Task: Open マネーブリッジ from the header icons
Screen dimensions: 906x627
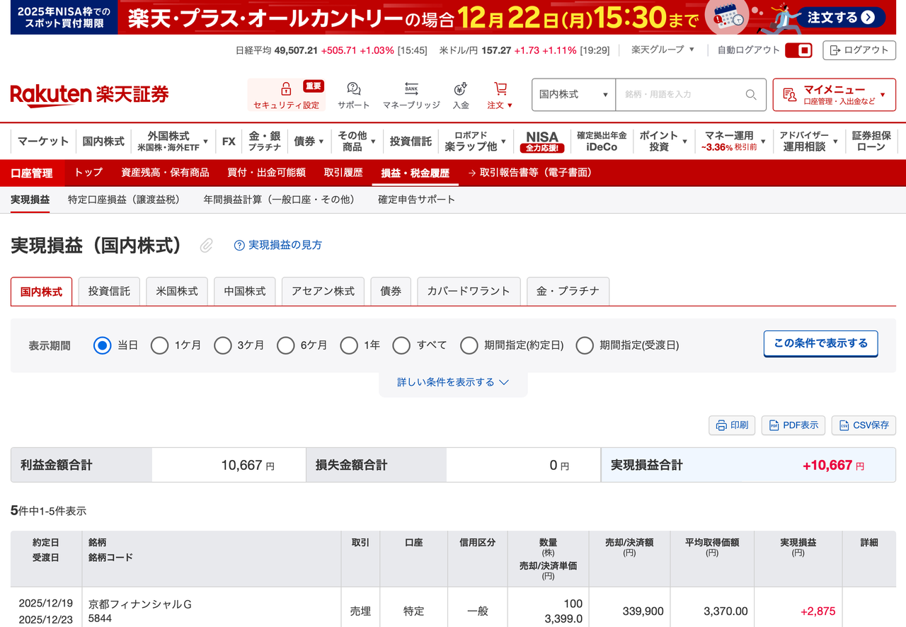Action: (411, 88)
